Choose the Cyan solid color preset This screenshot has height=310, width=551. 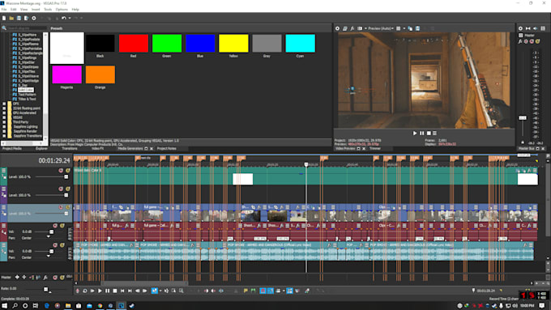300,44
